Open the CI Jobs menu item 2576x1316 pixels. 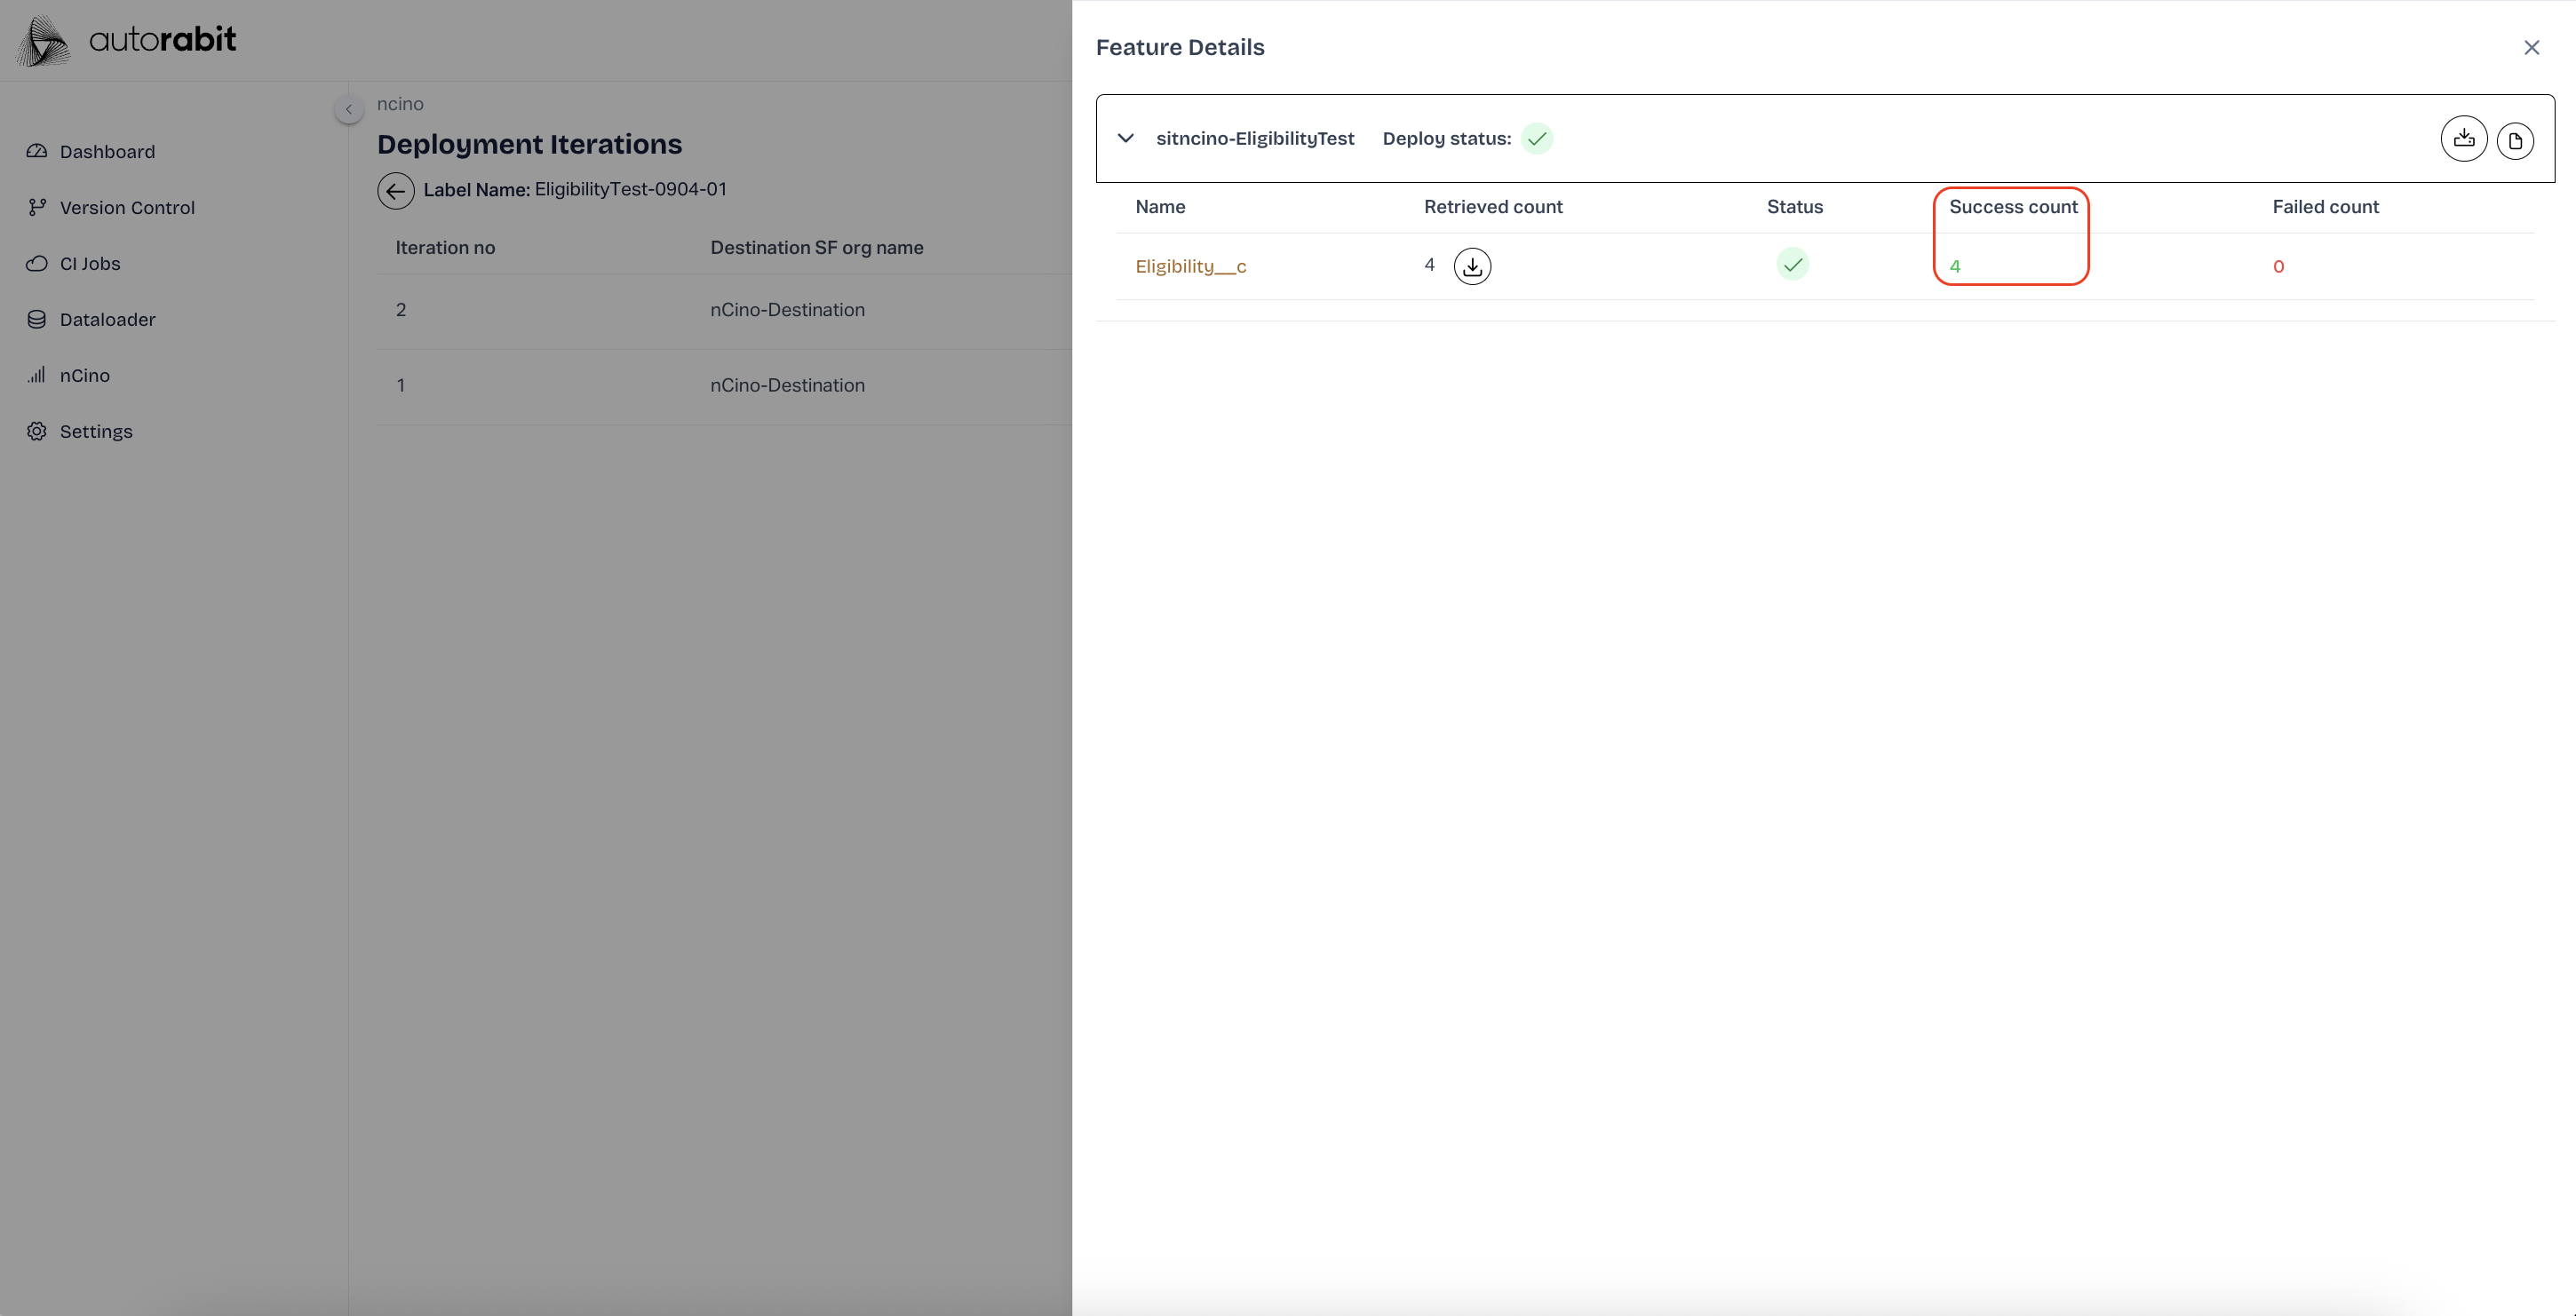click(x=89, y=263)
